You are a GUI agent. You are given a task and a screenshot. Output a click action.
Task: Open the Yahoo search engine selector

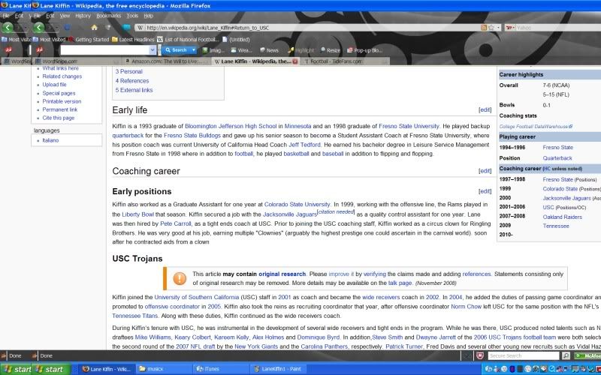(510, 28)
